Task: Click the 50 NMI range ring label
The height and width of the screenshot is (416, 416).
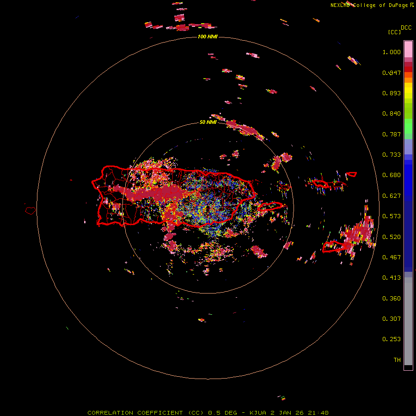Action: click(208, 122)
